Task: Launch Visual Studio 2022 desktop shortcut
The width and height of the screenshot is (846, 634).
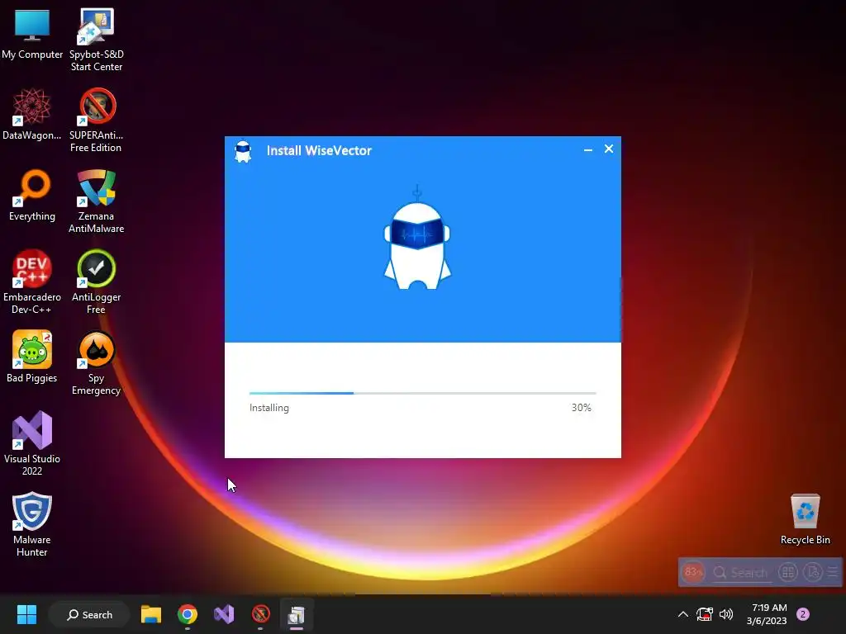Action: click(32, 443)
